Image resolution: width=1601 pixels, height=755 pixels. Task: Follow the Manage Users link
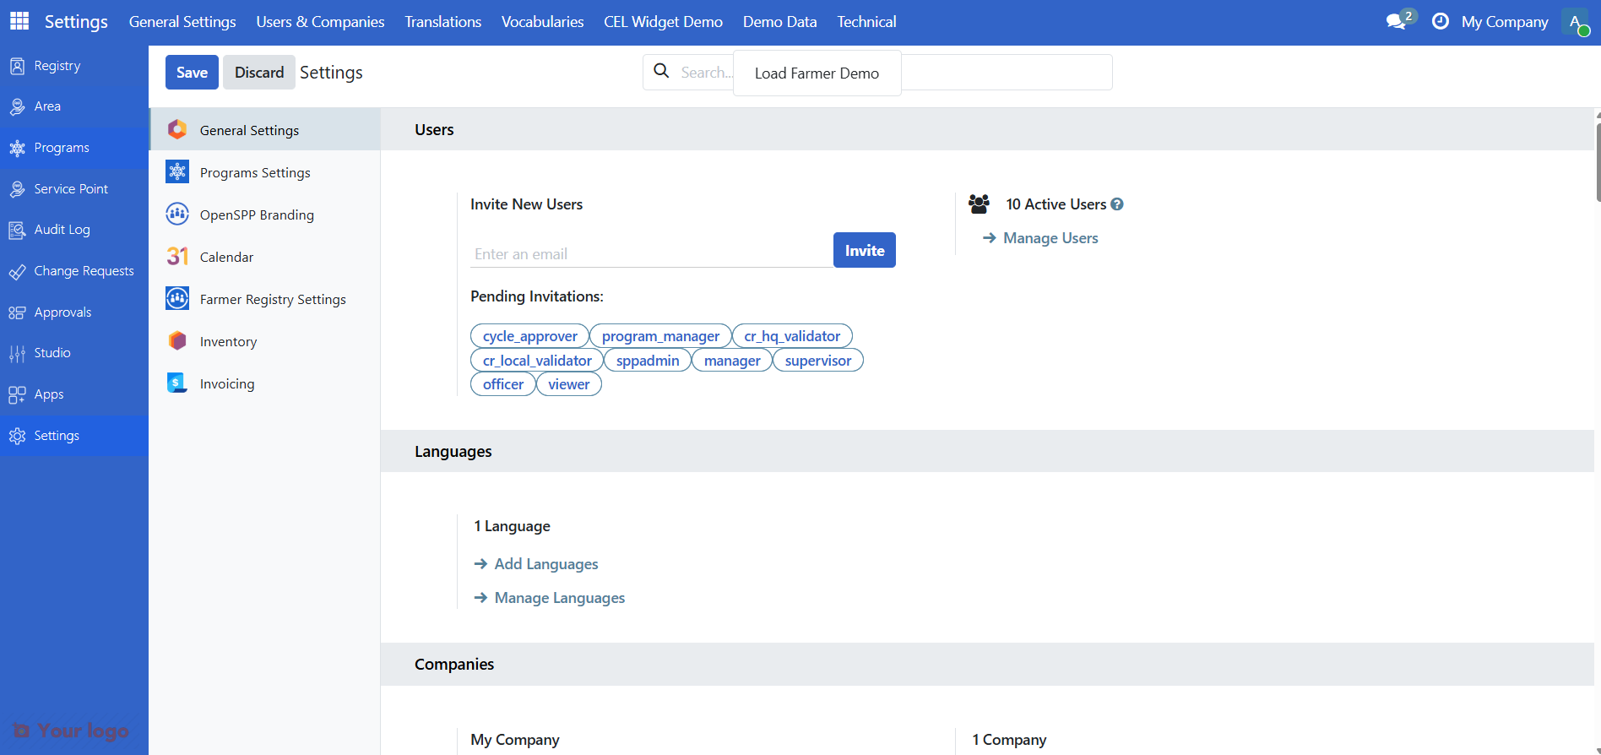tap(1050, 238)
